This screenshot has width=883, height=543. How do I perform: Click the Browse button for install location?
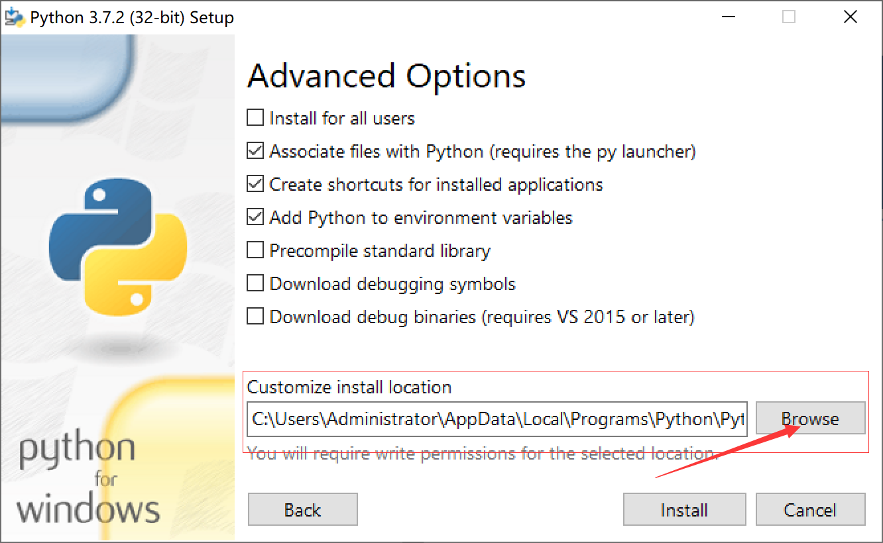(810, 418)
